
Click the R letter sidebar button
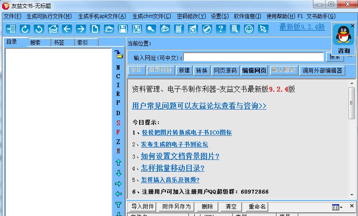[118, 94]
